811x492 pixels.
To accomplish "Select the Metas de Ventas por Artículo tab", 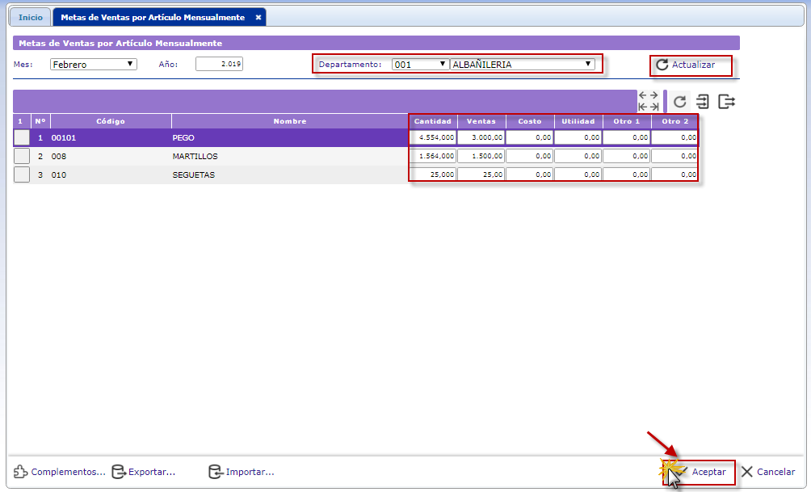I will click(153, 17).
